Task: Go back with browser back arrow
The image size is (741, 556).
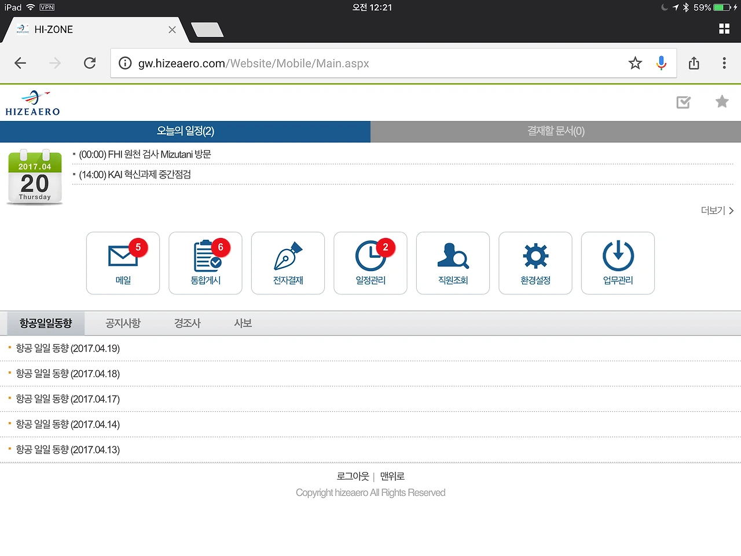Action: [20, 63]
